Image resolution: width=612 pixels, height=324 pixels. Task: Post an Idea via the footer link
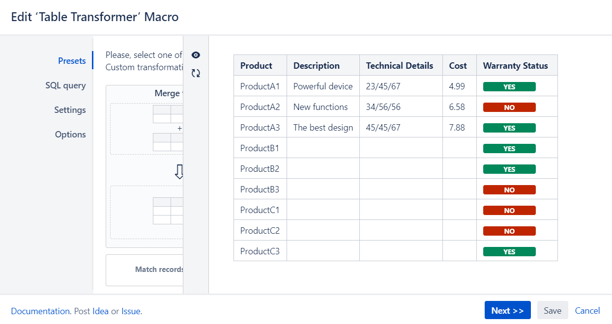(x=100, y=311)
